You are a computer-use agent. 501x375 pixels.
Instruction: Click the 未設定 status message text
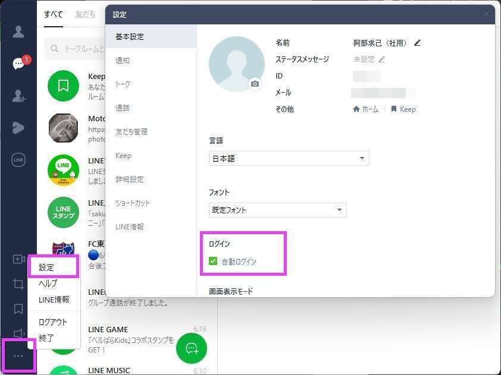(x=364, y=59)
